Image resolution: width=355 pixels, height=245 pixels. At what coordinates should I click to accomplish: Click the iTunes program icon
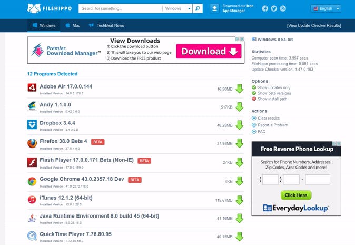pyautogui.click(x=32, y=200)
